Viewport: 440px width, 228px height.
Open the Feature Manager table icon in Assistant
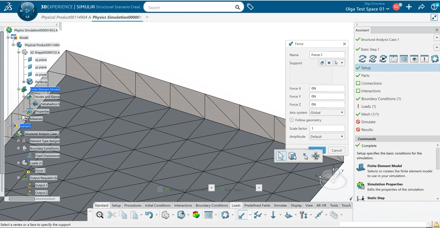(404, 59)
